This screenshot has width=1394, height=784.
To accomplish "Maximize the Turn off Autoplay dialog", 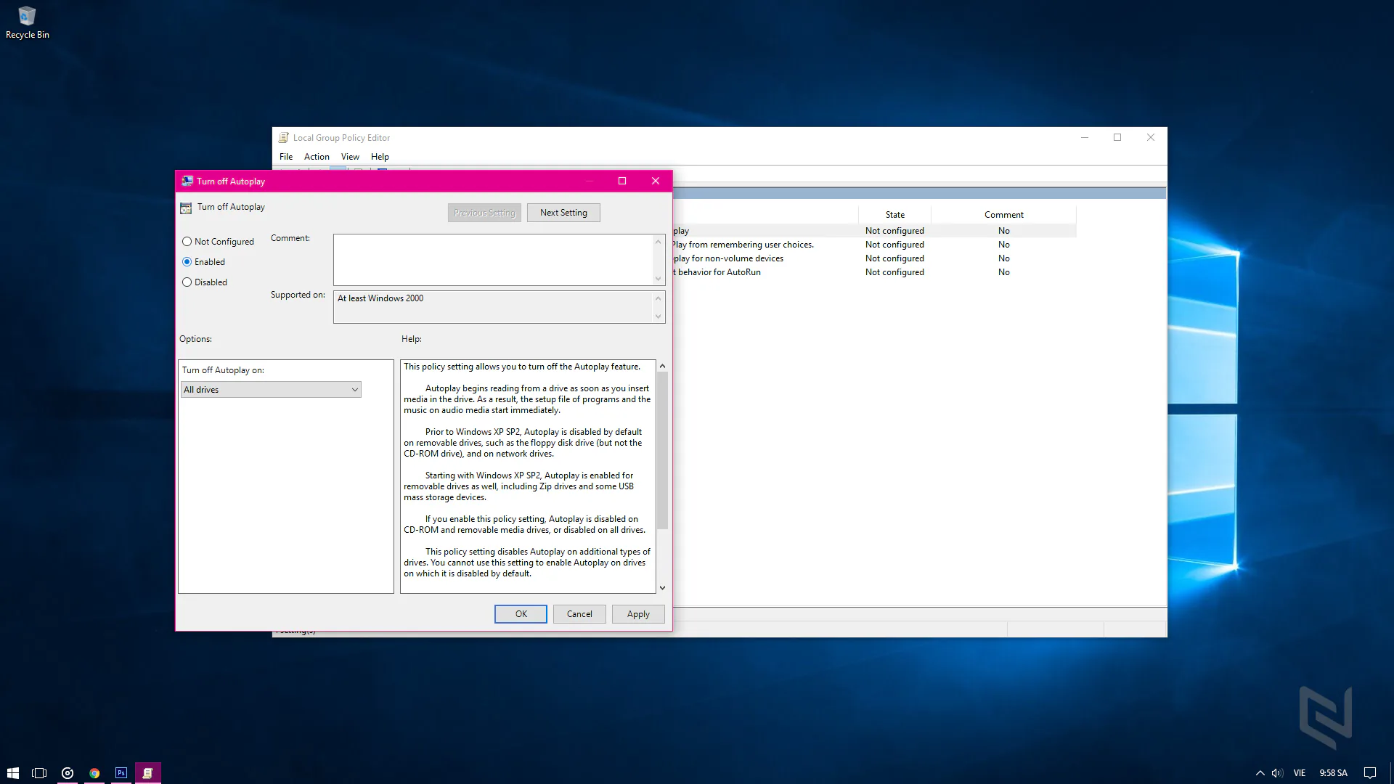I will tap(622, 181).
